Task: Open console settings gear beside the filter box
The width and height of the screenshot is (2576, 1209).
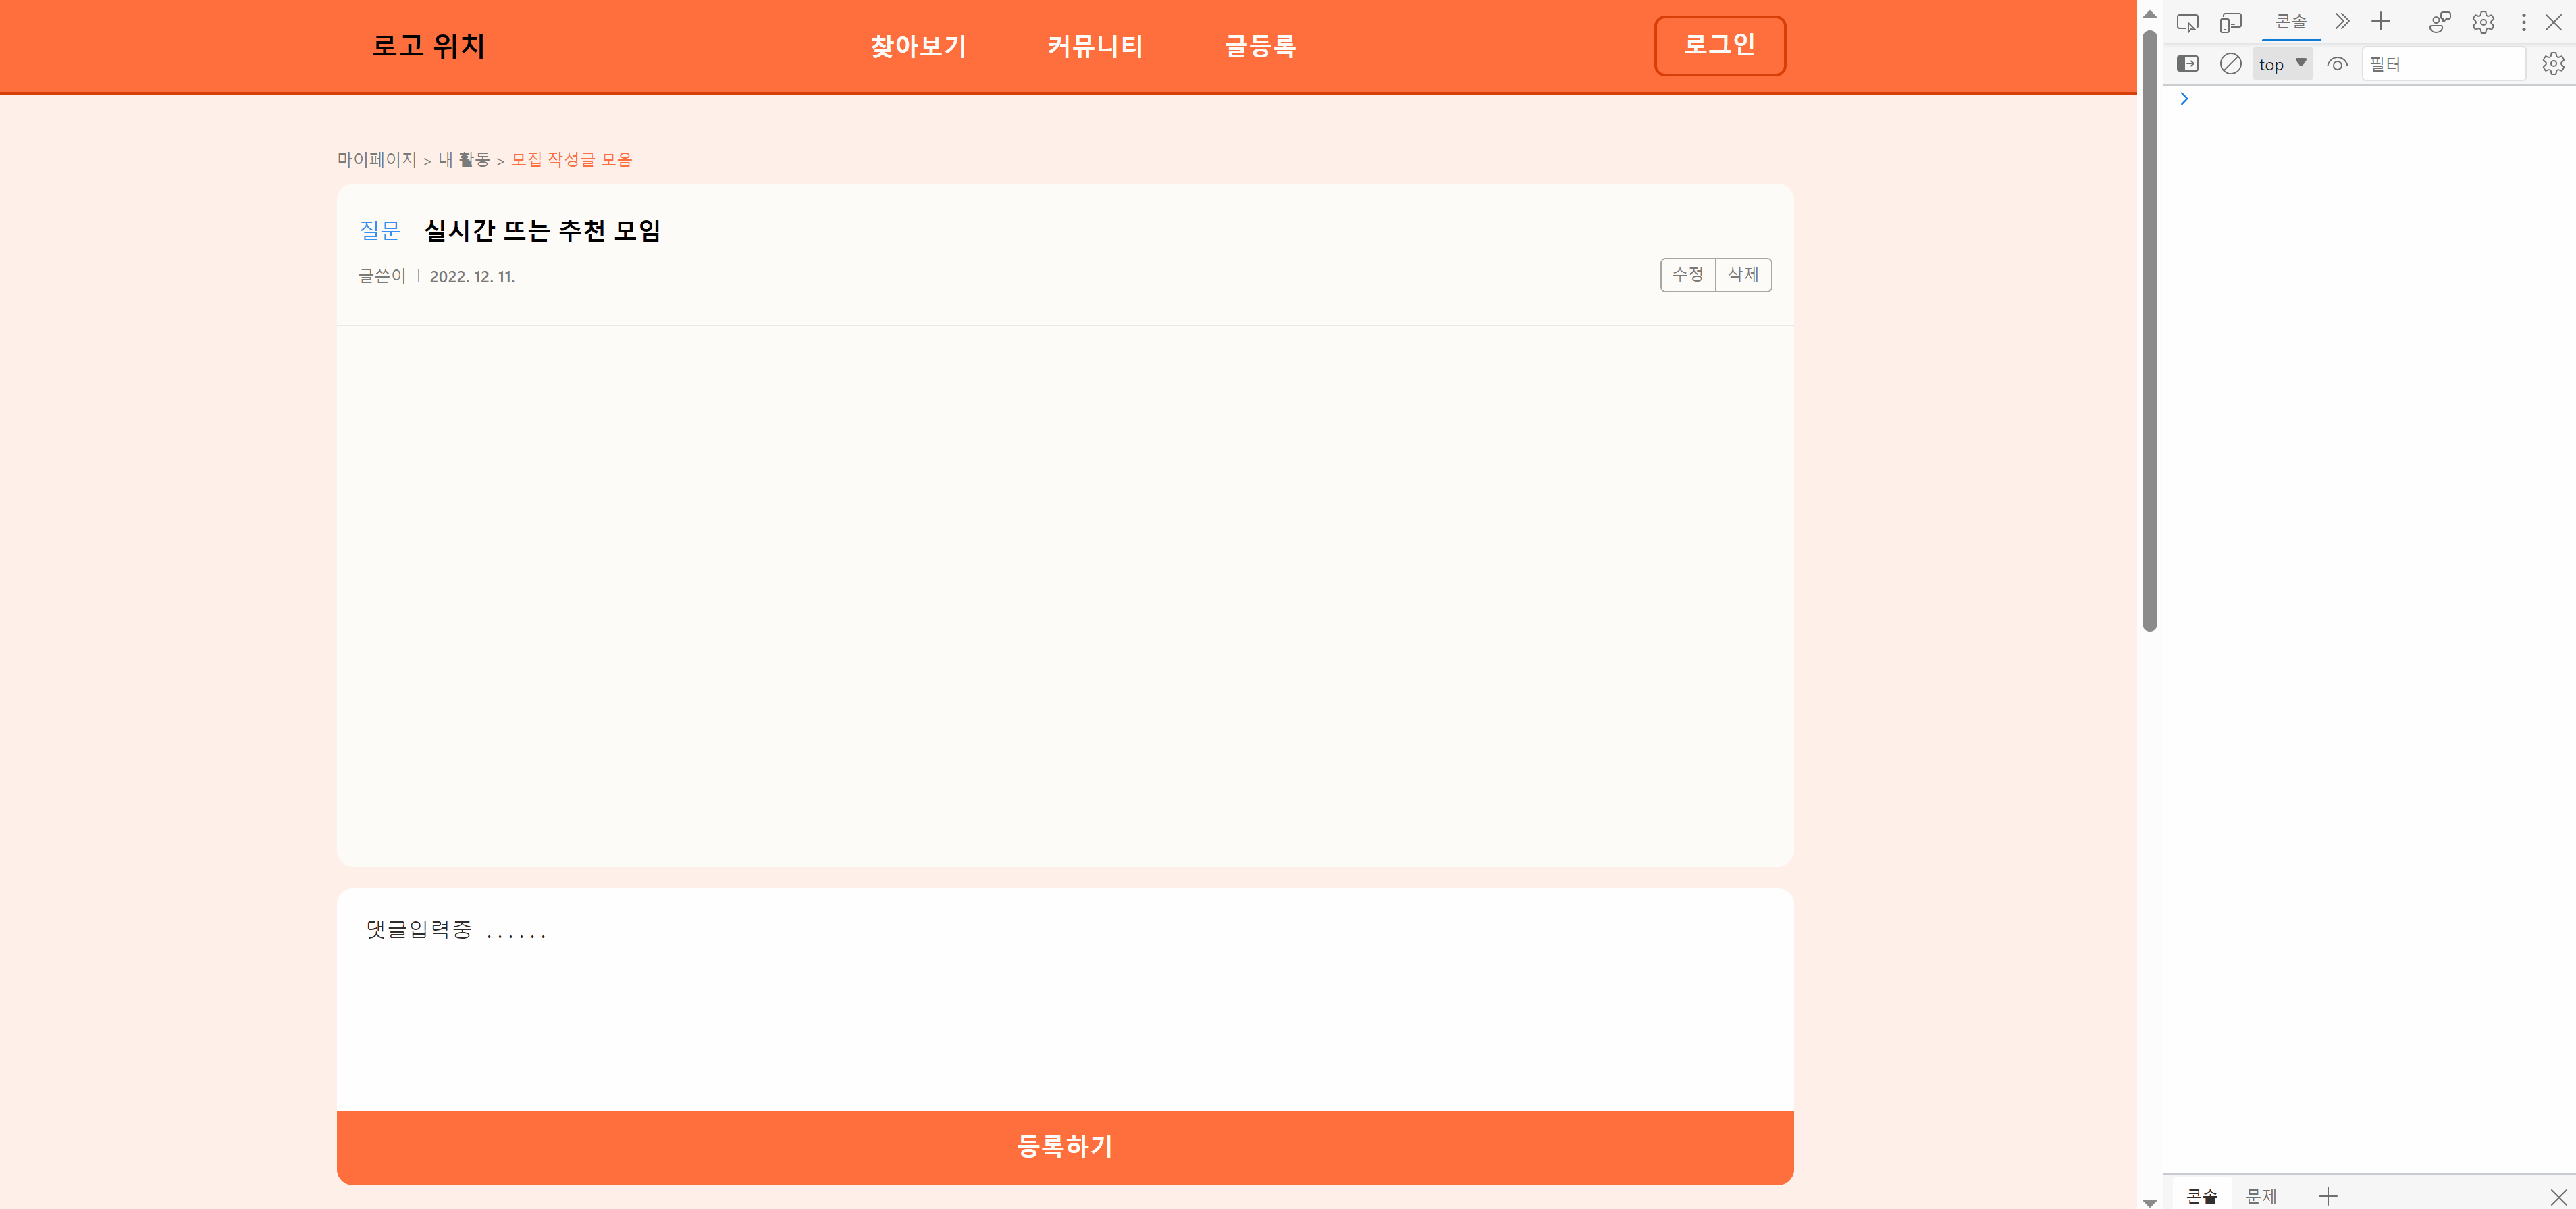Action: pos(2552,63)
